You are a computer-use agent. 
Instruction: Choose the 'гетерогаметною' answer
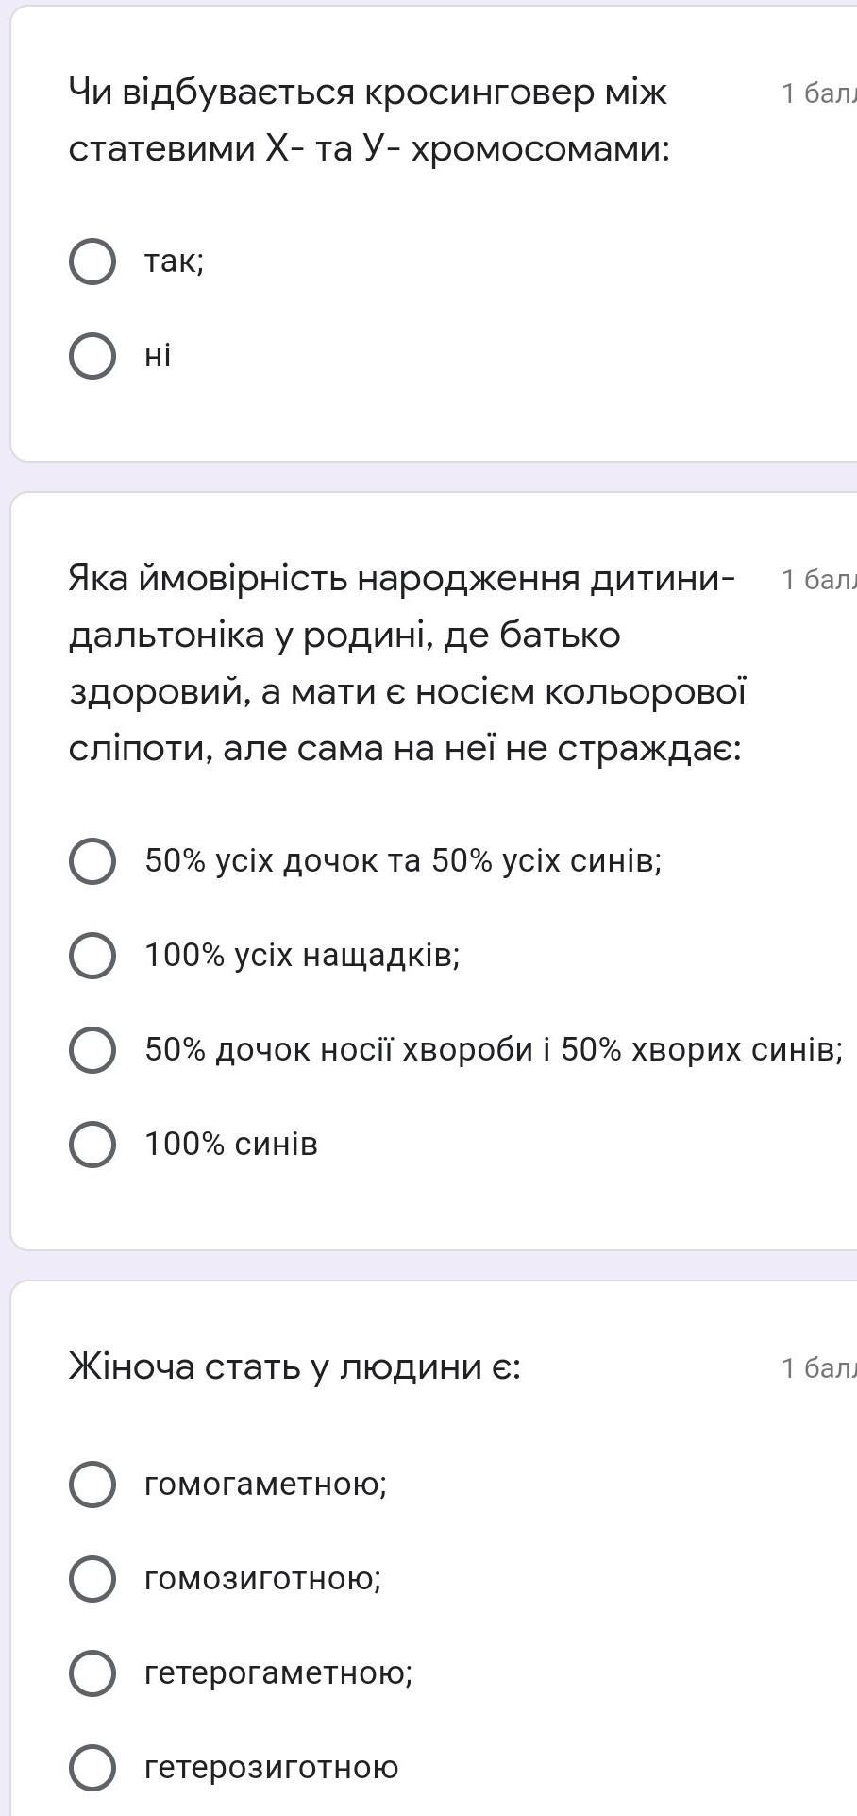(x=92, y=1672)
